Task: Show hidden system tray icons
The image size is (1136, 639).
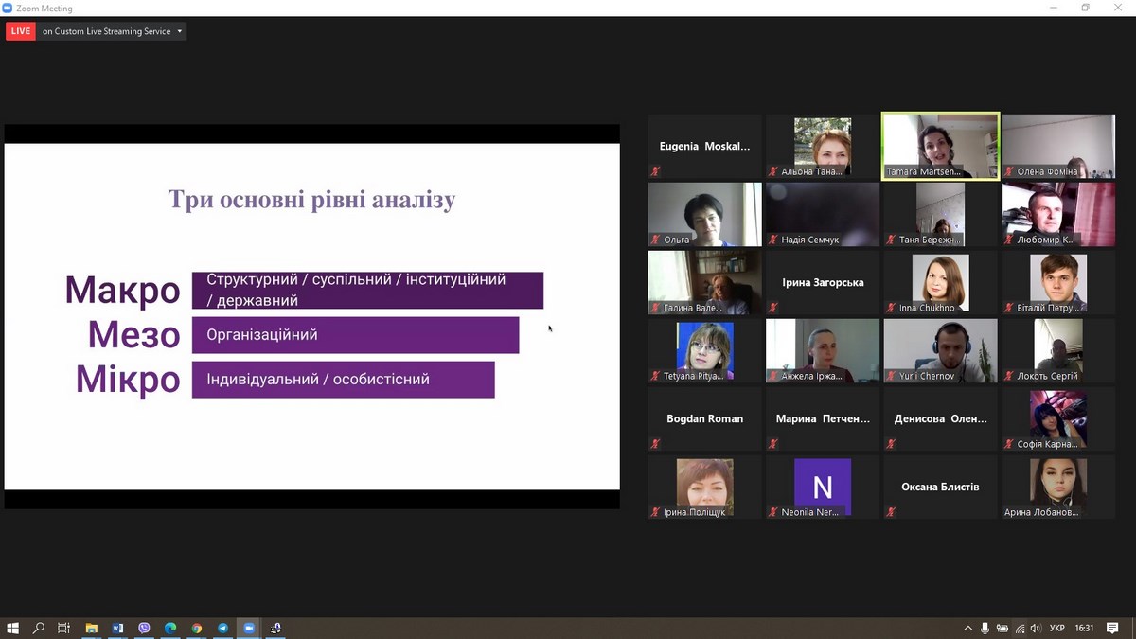Action: (967, 629)
